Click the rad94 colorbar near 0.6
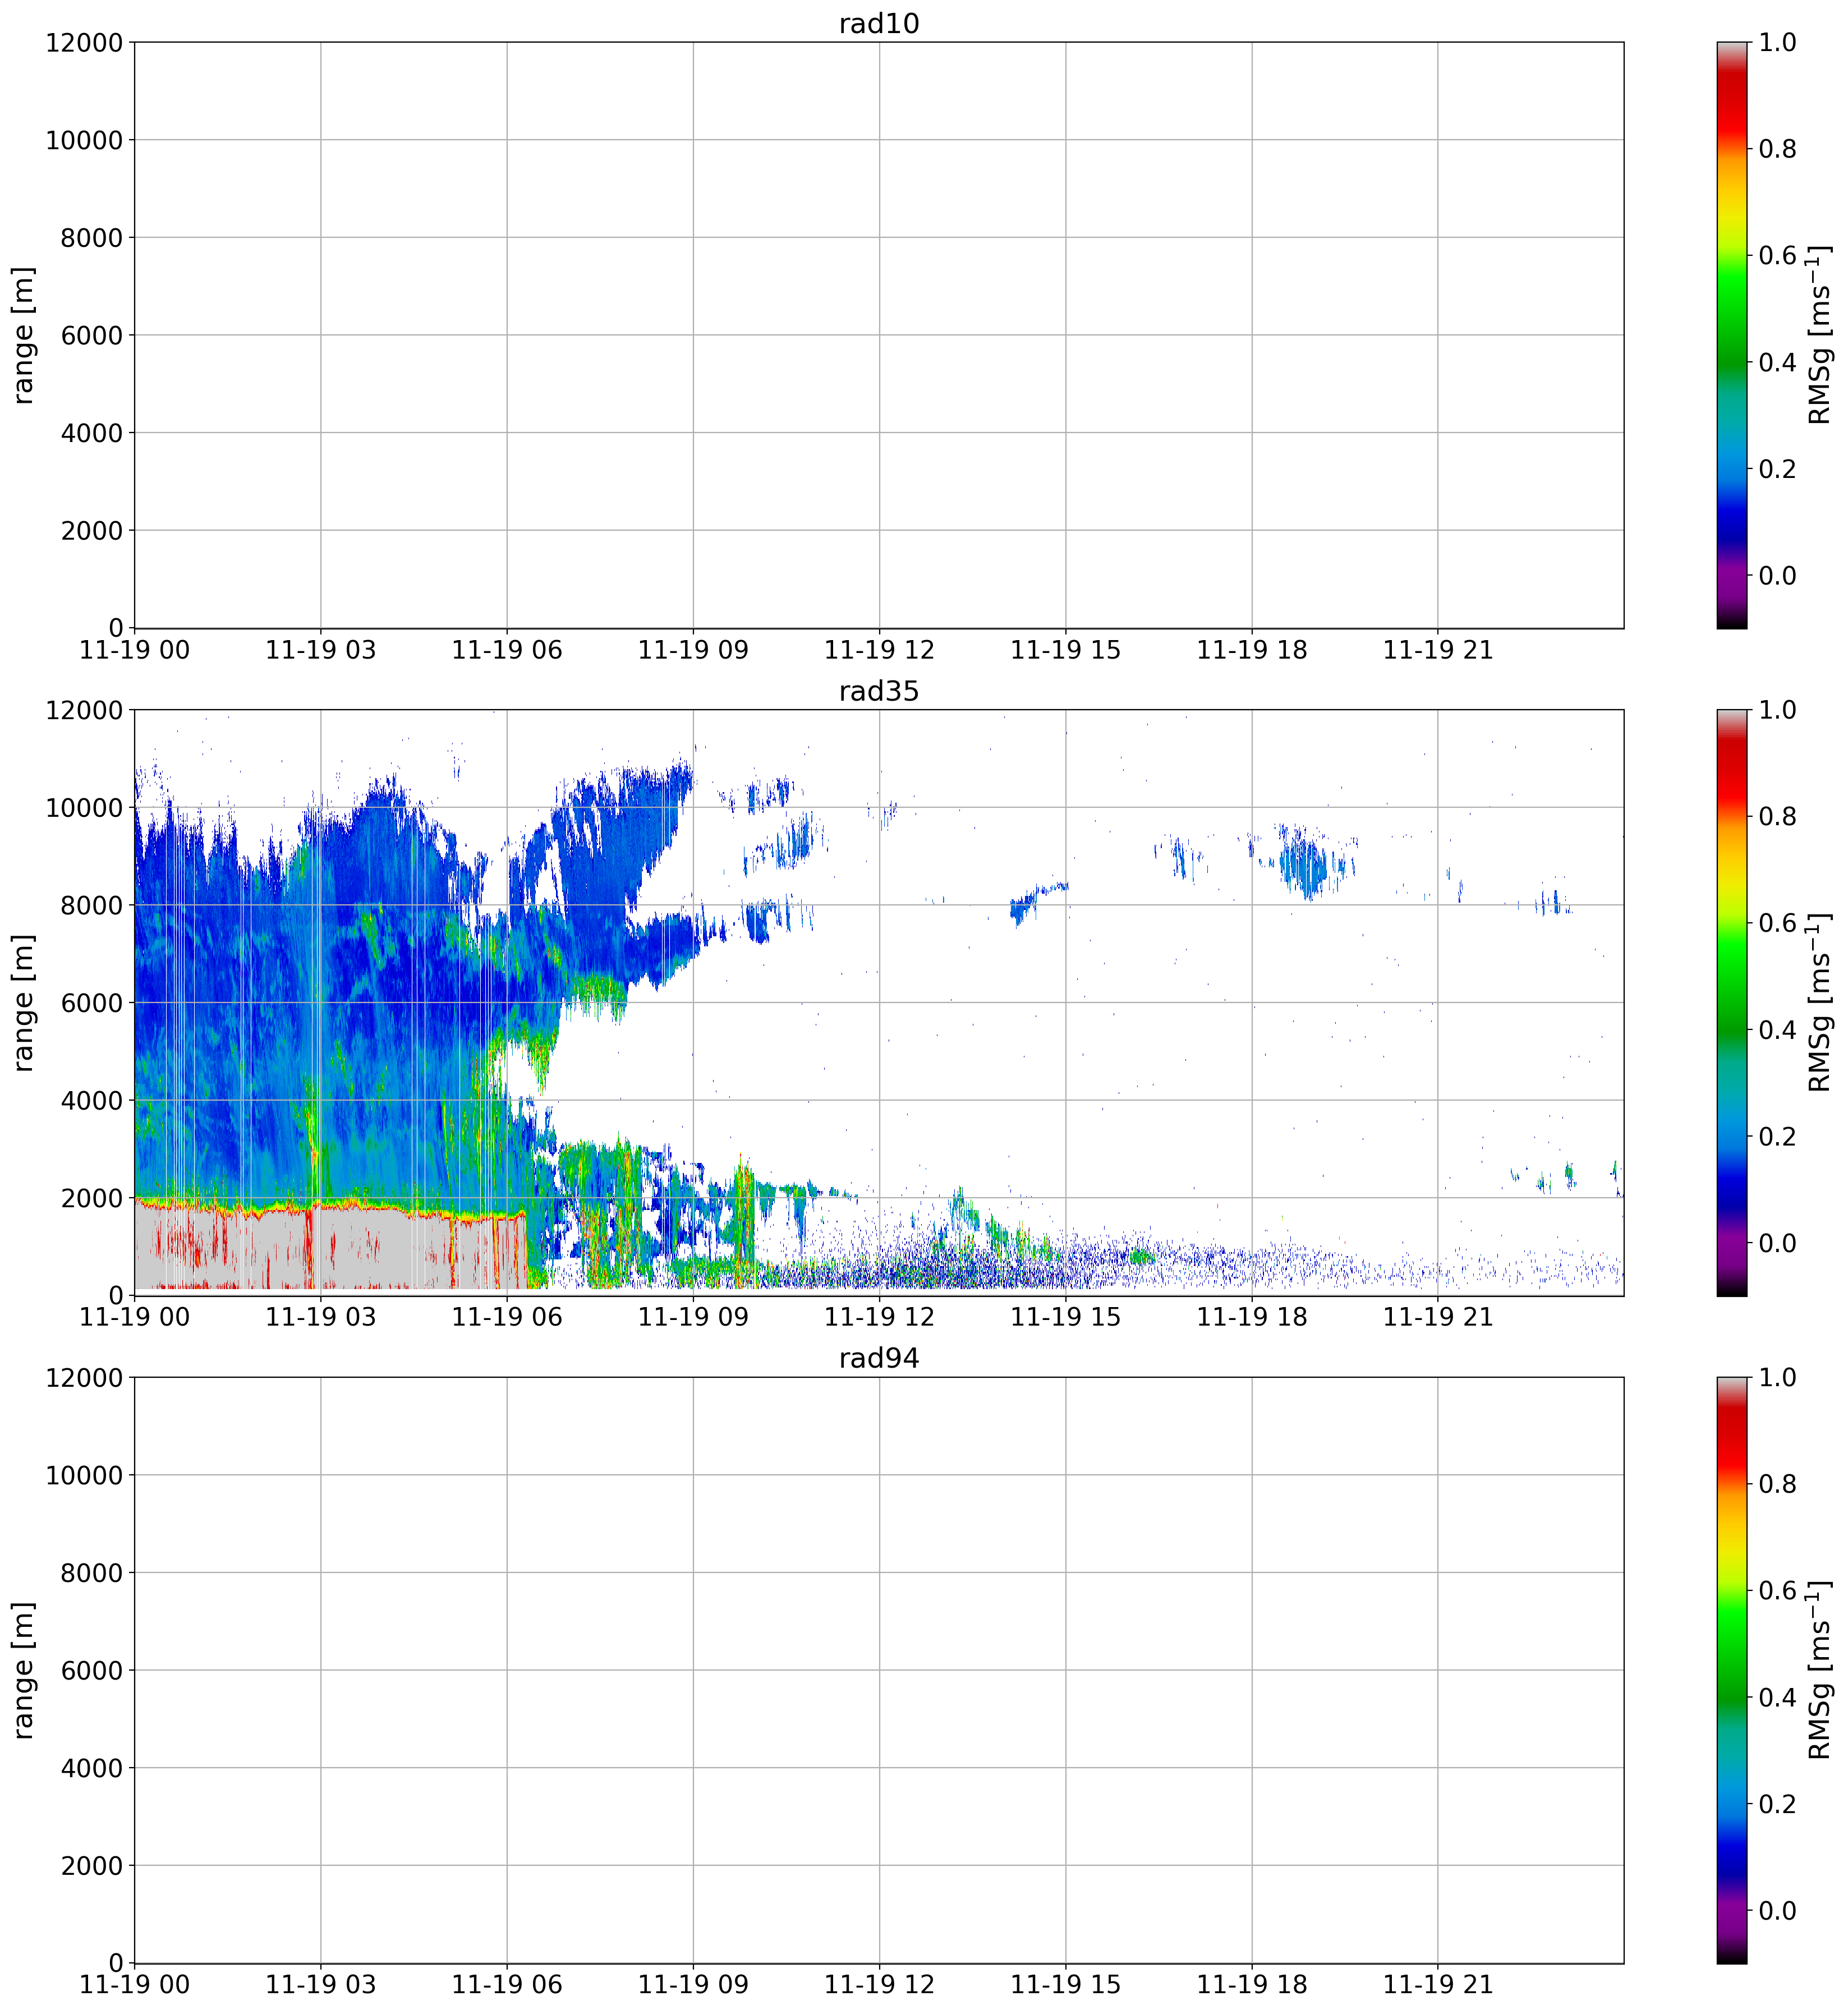Viewport: 1848px width, 2010px height. click(x=1732, y=1590)
